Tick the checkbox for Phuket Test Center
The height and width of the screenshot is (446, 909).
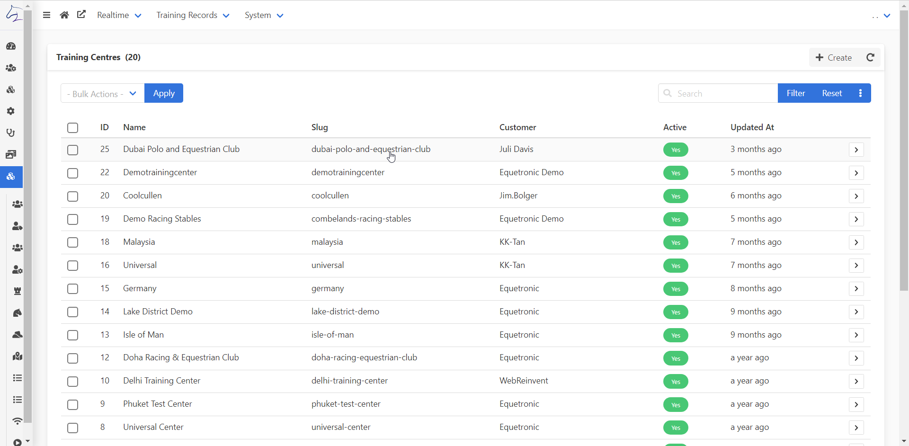point(72,404)
